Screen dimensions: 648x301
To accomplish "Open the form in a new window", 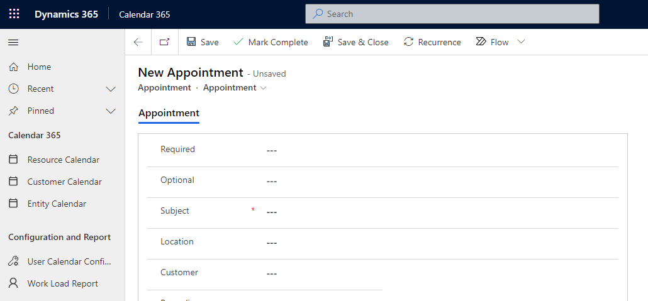I will click(164, 42).
